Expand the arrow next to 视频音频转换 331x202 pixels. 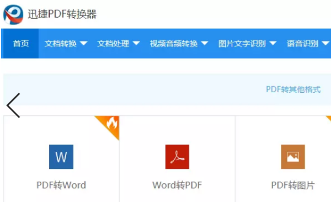point(205,44)
